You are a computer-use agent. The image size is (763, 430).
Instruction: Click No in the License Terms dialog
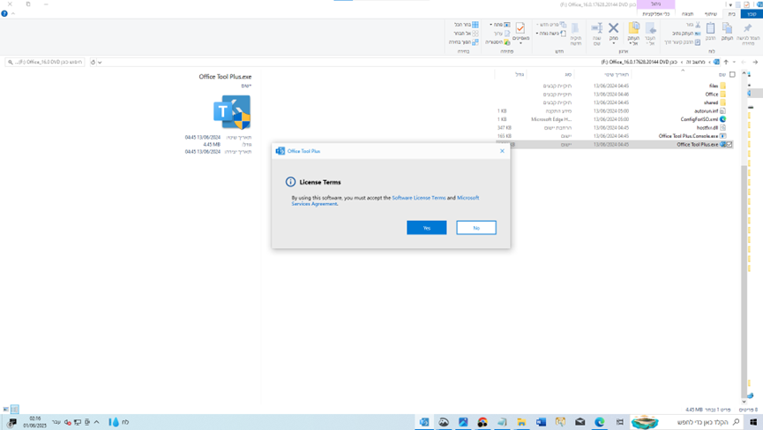point(476,228)
